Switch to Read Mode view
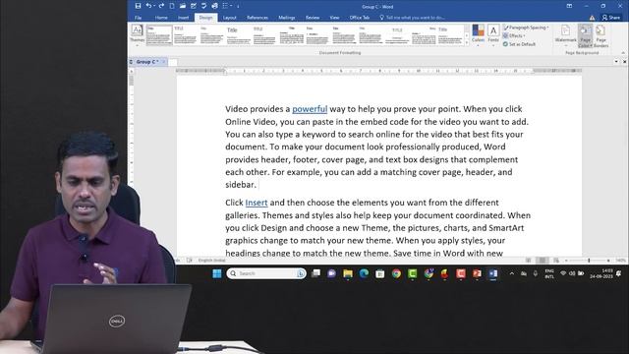Image resolution: width=629 pixels, height=354 pixels. [529, 261]
